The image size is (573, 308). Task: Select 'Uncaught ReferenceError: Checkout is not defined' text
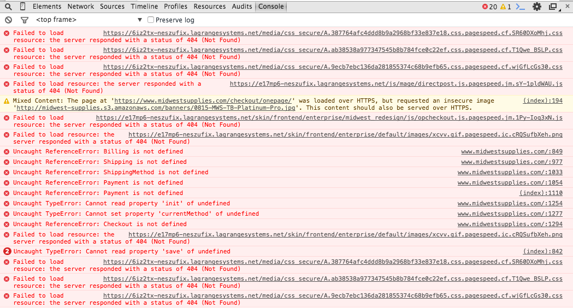tap(100, 224)
